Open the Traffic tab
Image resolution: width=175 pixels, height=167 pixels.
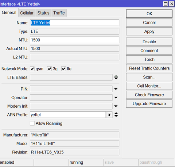click(59, 13)
